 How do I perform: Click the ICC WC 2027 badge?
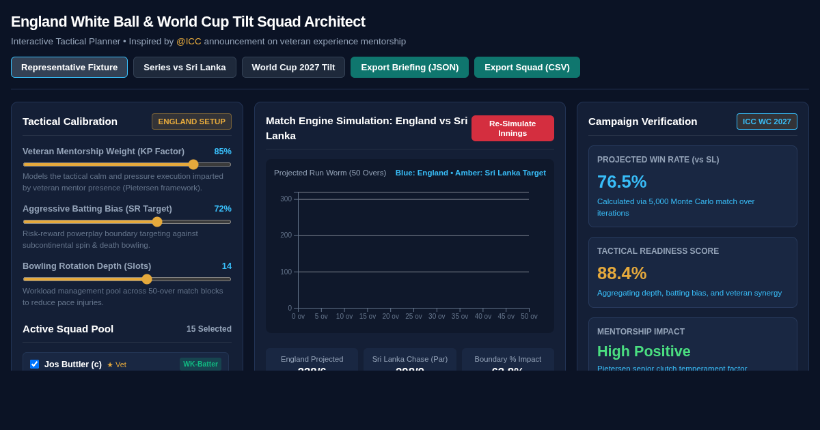[767, 121]
